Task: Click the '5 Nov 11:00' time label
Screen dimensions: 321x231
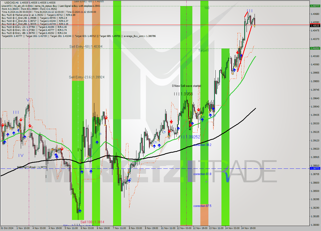Action: (x=71, y=228)
